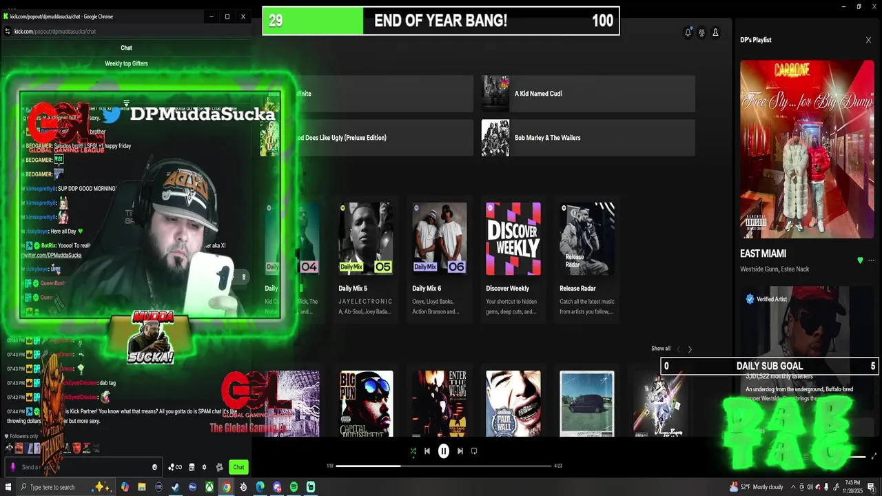Open the A Kid Named Cudi tile
882x496 pixels.
click(x=588, y=94)
